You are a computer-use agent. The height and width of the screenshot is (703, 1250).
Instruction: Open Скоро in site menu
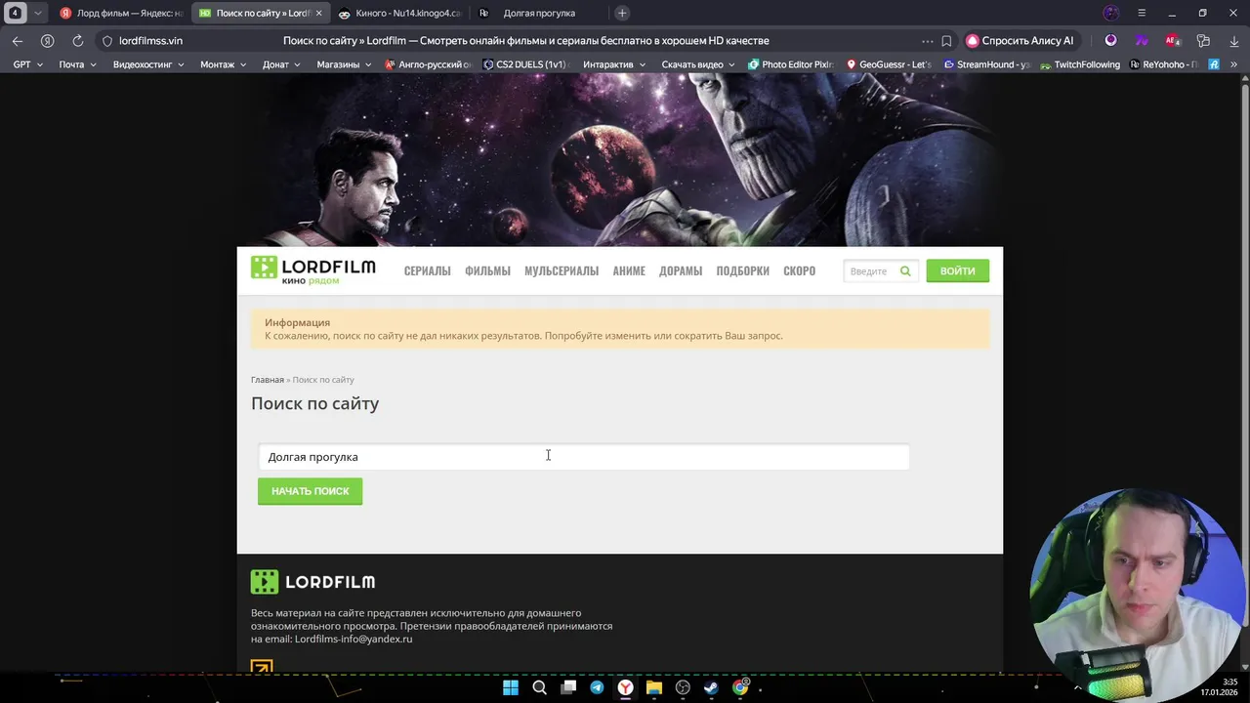(x=799, y=270)
